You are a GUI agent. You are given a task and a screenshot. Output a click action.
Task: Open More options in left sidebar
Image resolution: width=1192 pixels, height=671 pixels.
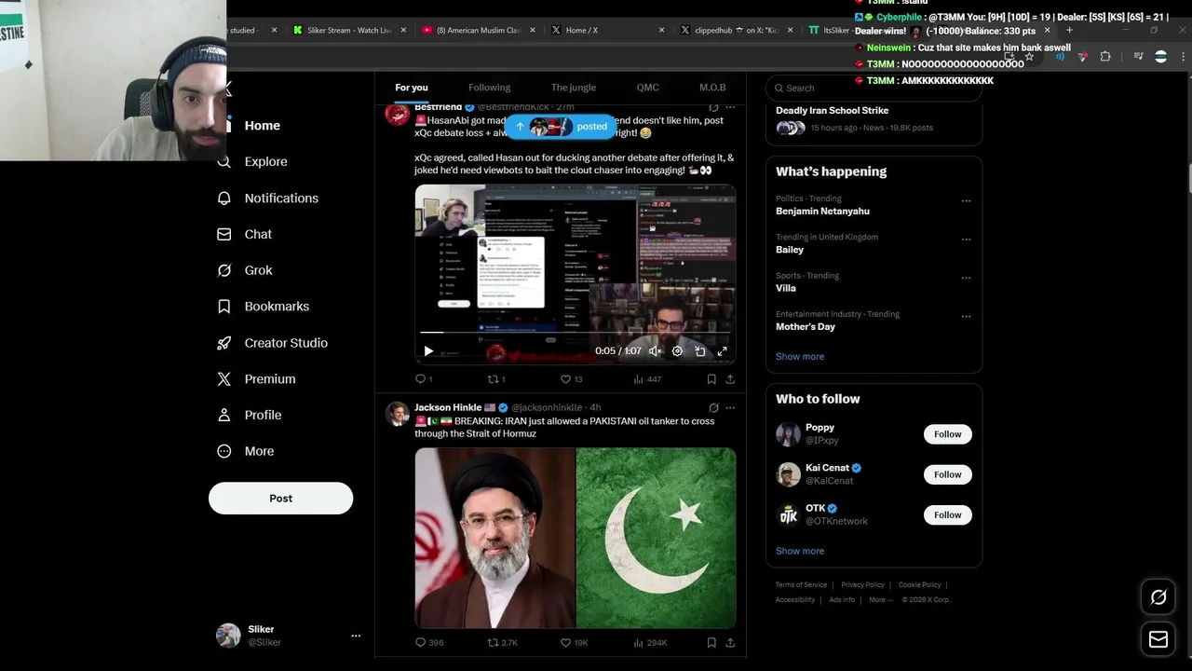[246, 451]
